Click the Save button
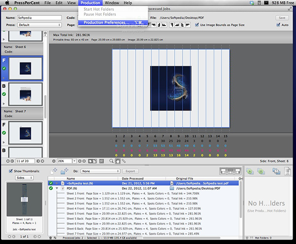The width and height of the screenshot is (296, 244). [x=282, y=17]
